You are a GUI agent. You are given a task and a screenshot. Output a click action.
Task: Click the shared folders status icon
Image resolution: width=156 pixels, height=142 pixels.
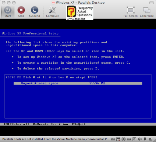click(x=150, y=139)
